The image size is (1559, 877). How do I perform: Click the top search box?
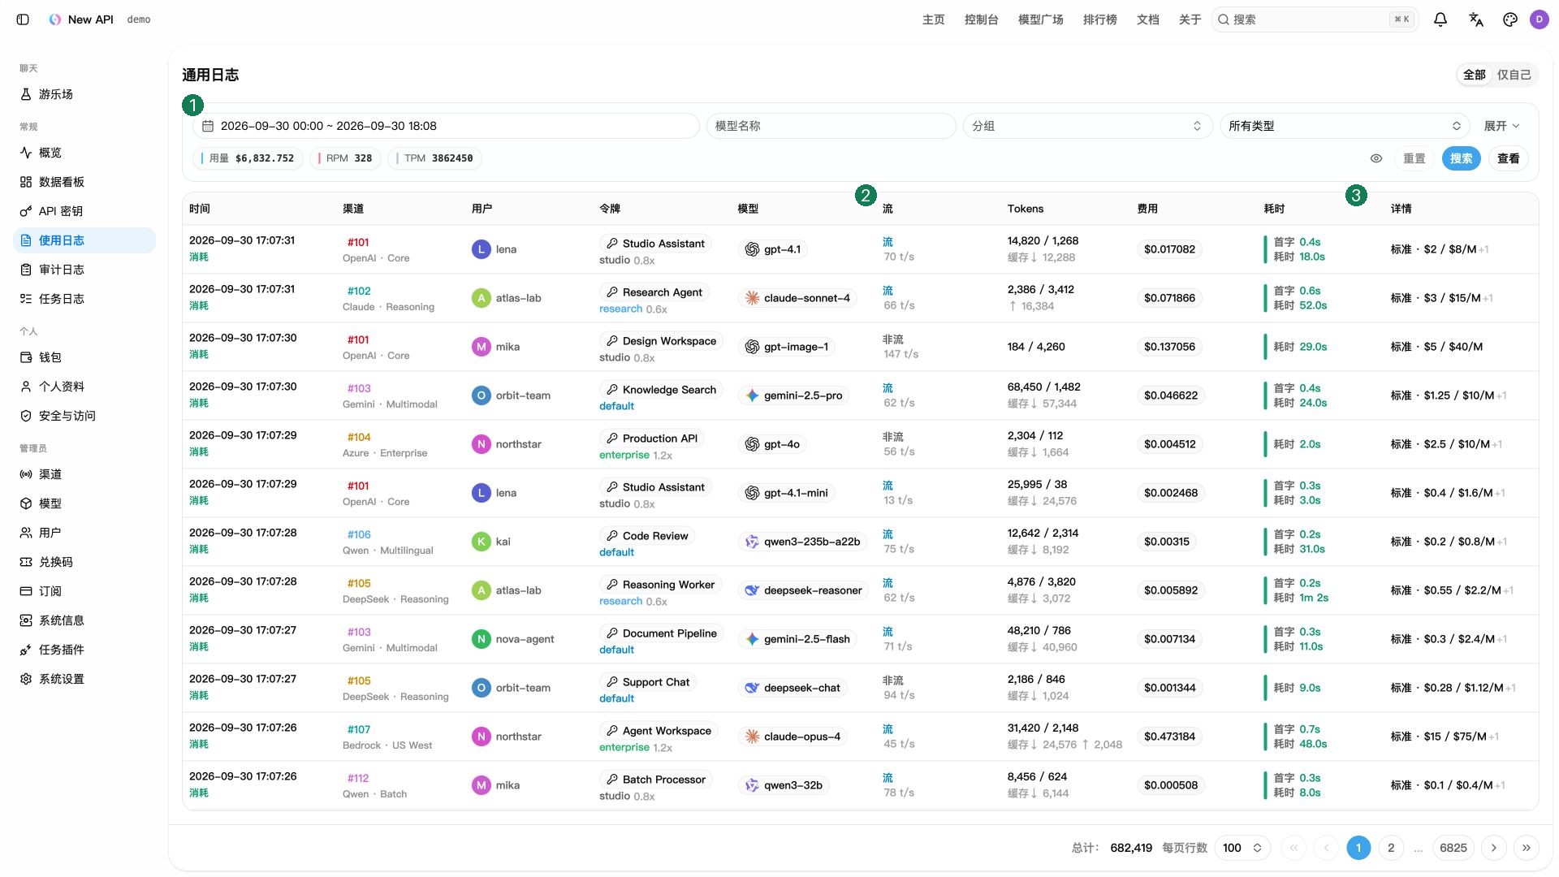click(1315, 19)
